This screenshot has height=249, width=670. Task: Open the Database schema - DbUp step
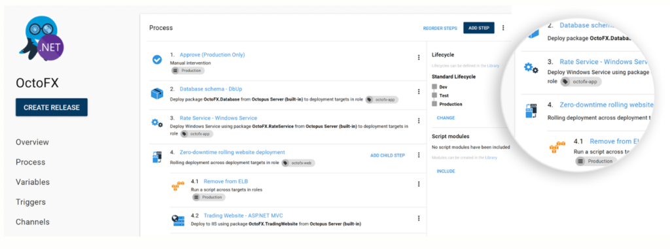click(x=210, y=89)
